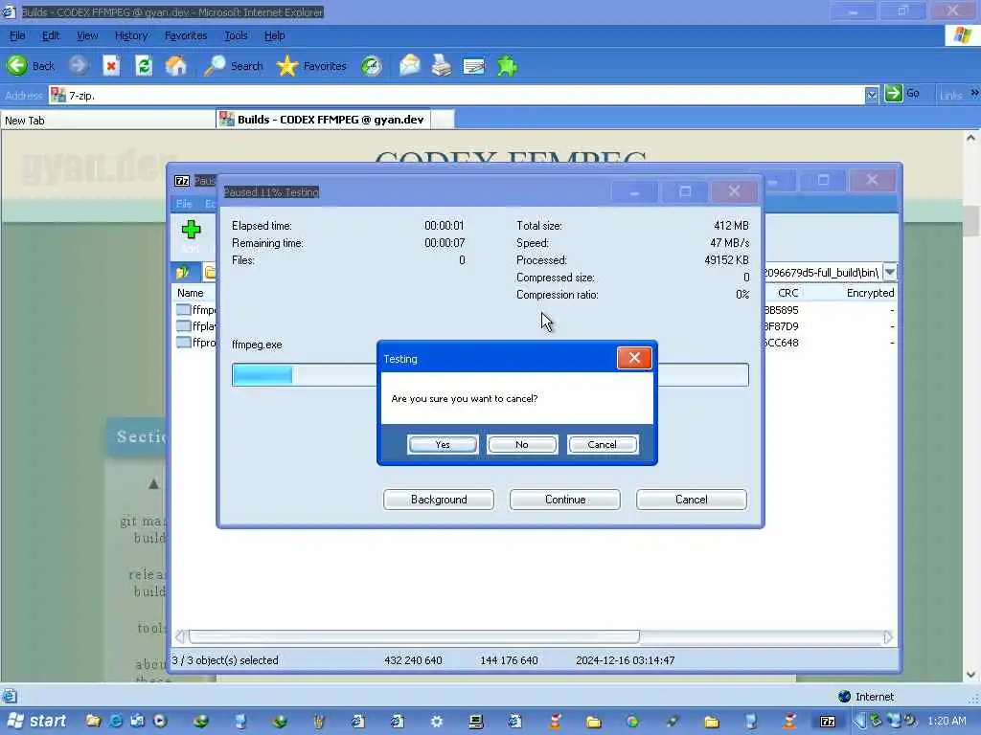Click the Stop page loading icon
Screen dimensions: 981x735
[x=111, y=66]
